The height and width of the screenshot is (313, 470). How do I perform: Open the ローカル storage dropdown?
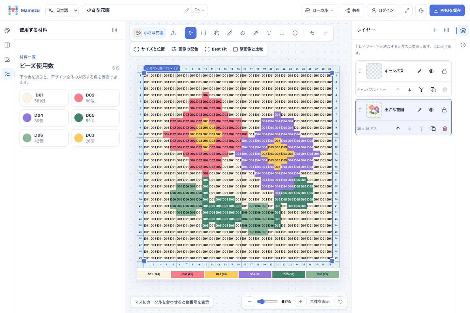tap(319, 10)
